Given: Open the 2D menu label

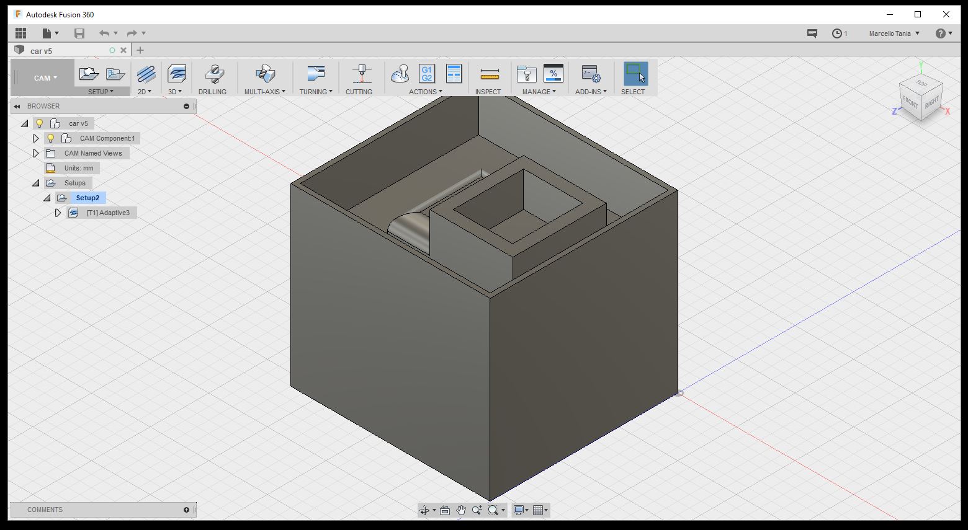Looking at the screenshot, I should click(x=144, y=92).
